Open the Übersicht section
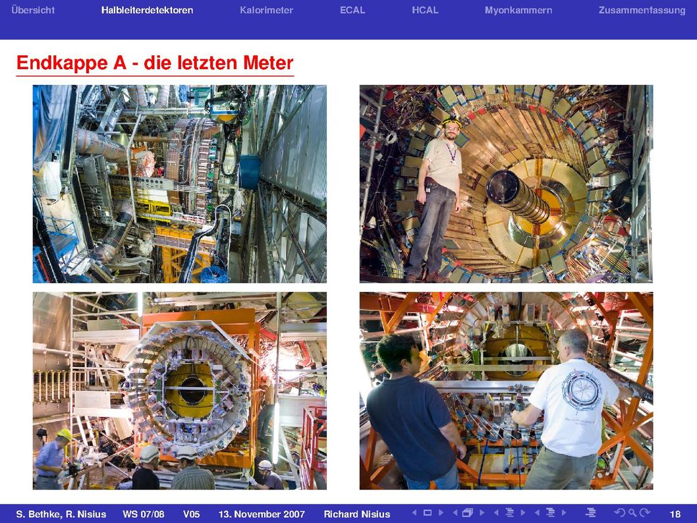 33,10
